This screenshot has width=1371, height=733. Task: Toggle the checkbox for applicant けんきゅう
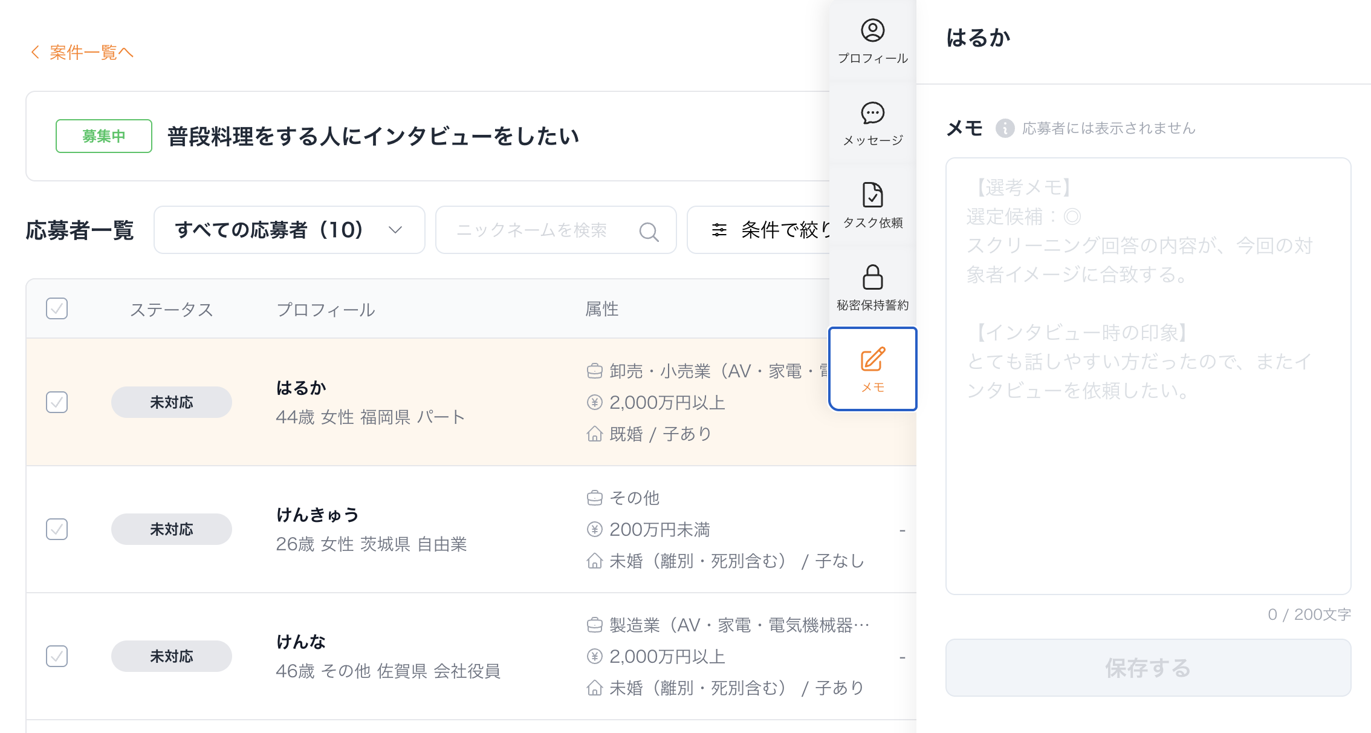57,529
